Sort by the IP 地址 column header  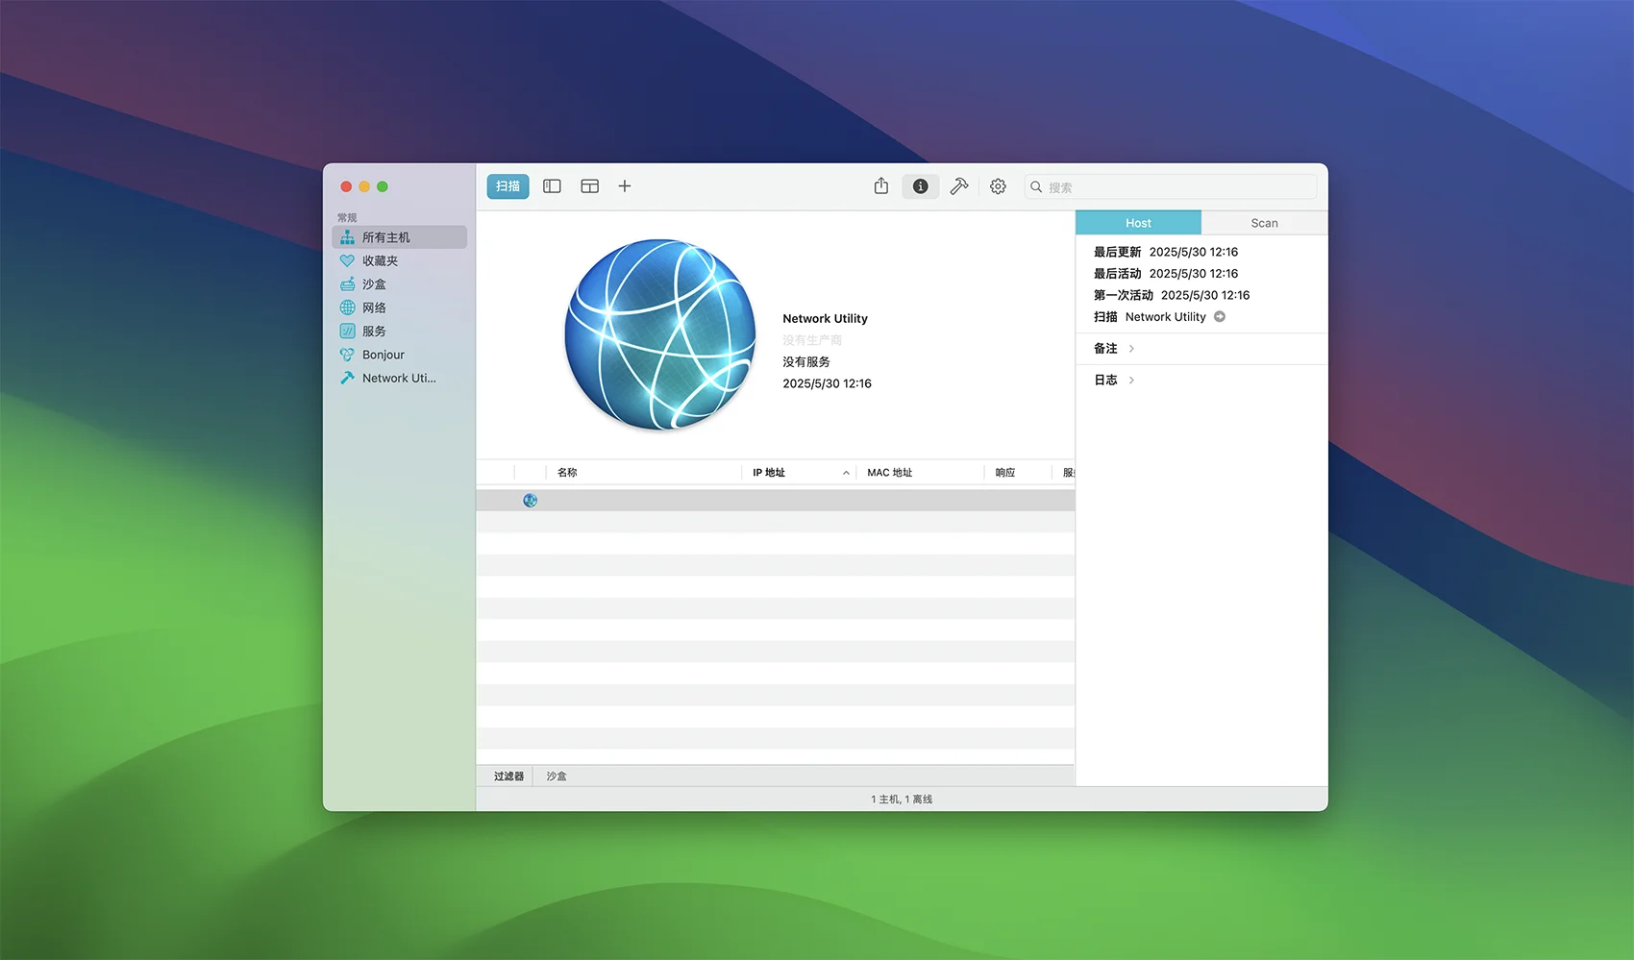pos(799,473)
